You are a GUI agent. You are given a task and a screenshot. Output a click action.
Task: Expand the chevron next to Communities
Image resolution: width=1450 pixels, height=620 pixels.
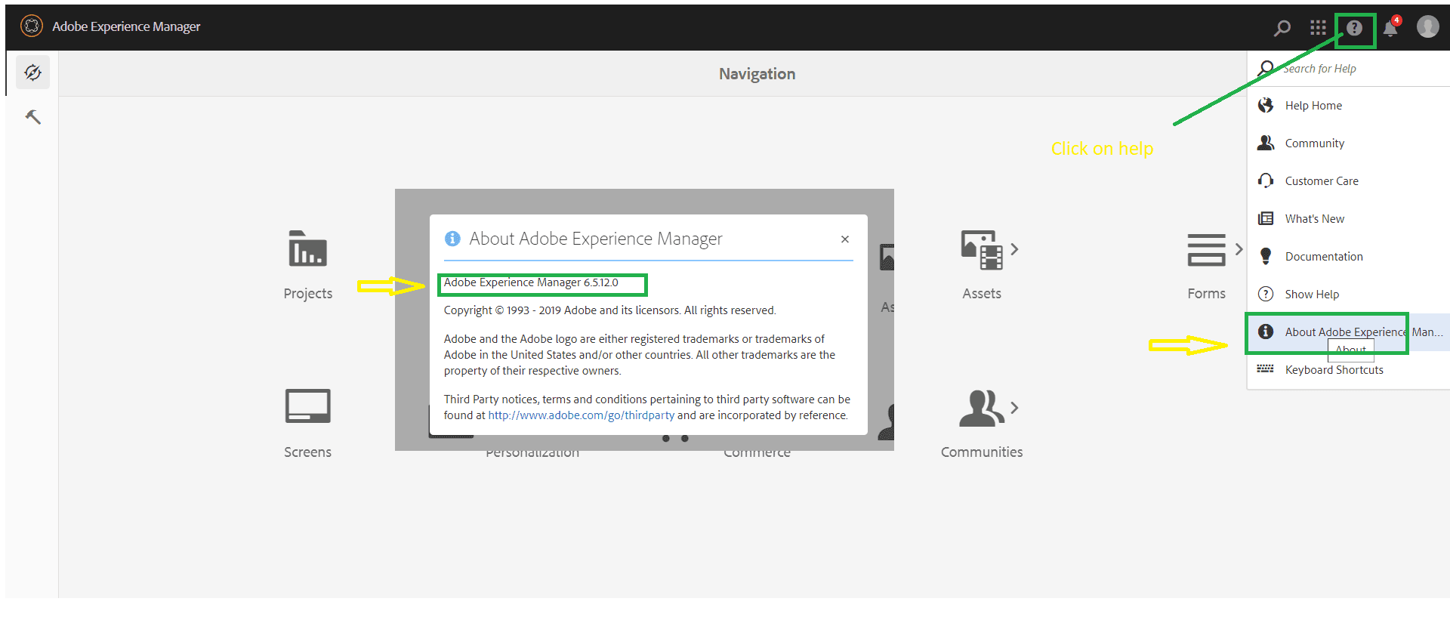(1014, 408)
